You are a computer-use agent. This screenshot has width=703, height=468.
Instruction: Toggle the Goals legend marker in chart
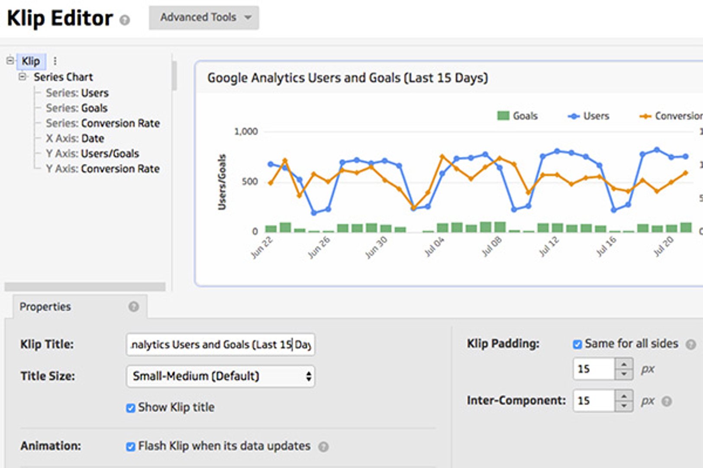tap(503, 116)
